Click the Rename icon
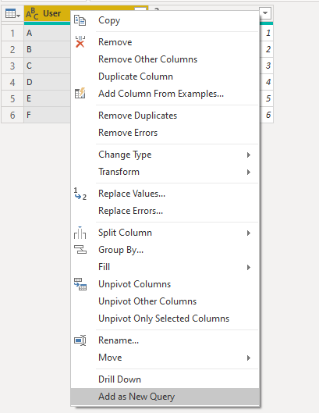Screen dimensions: 319x413 click(80, 340)
